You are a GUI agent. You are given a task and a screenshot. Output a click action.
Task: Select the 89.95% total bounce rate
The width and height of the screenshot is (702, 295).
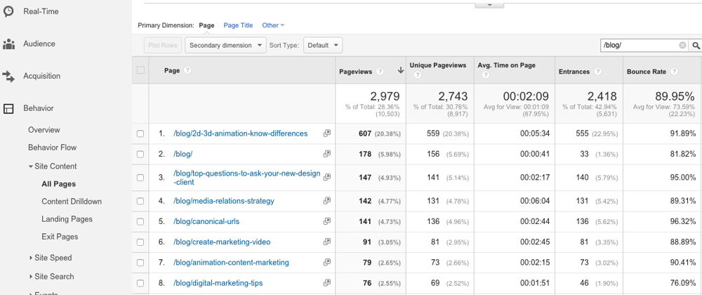pos(675,96)
